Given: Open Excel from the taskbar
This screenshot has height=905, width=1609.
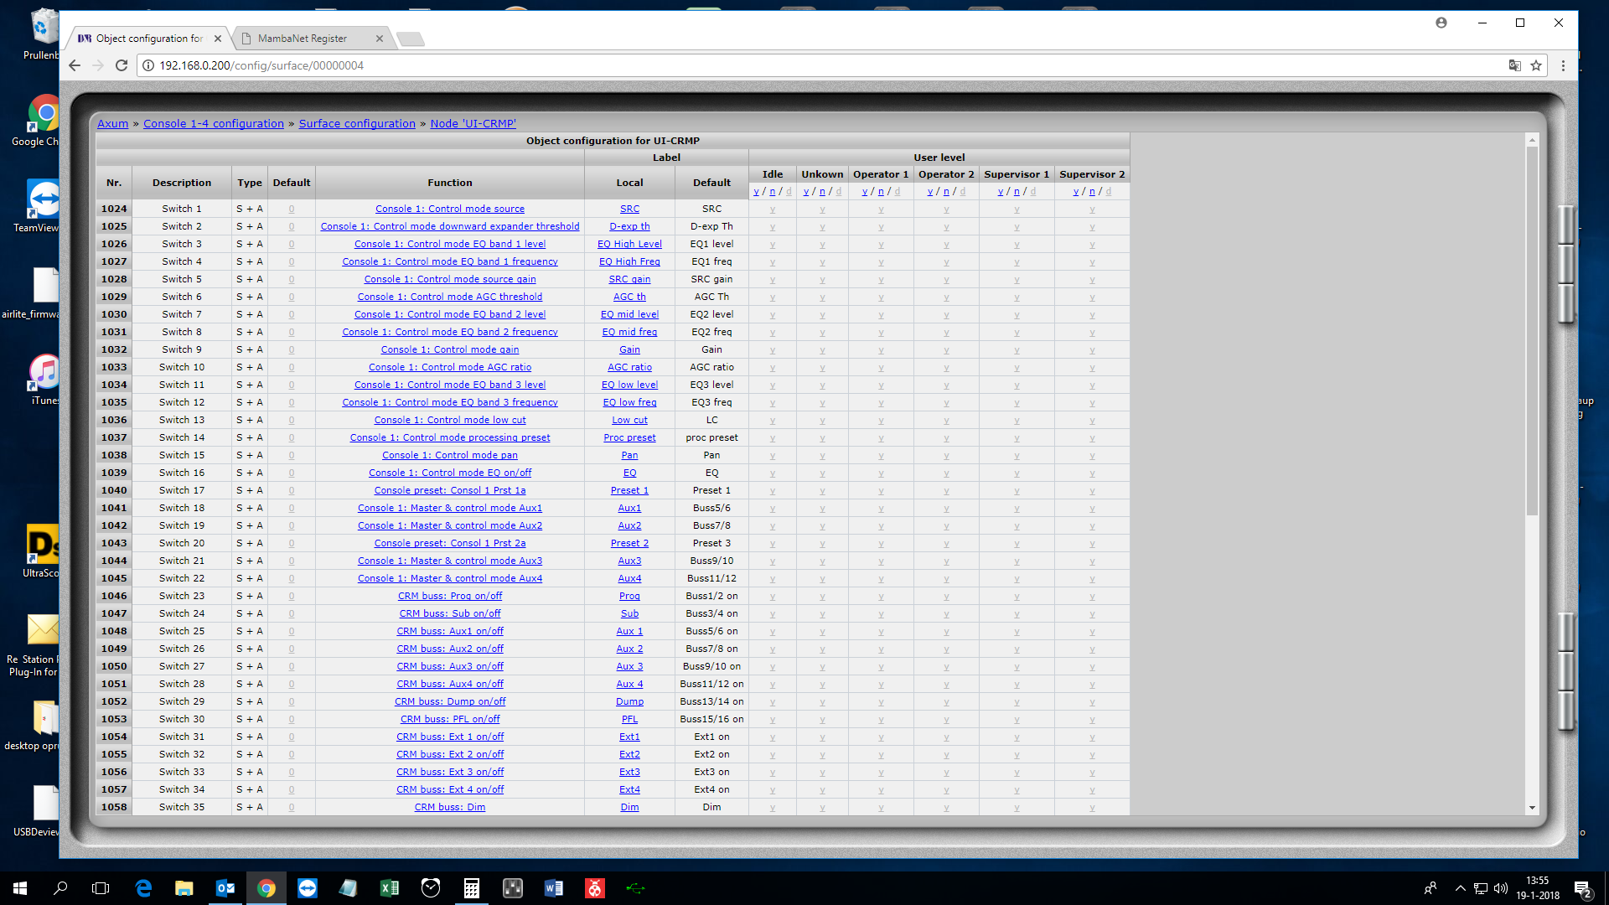Looking at the screenshot, I should [390, 888].
